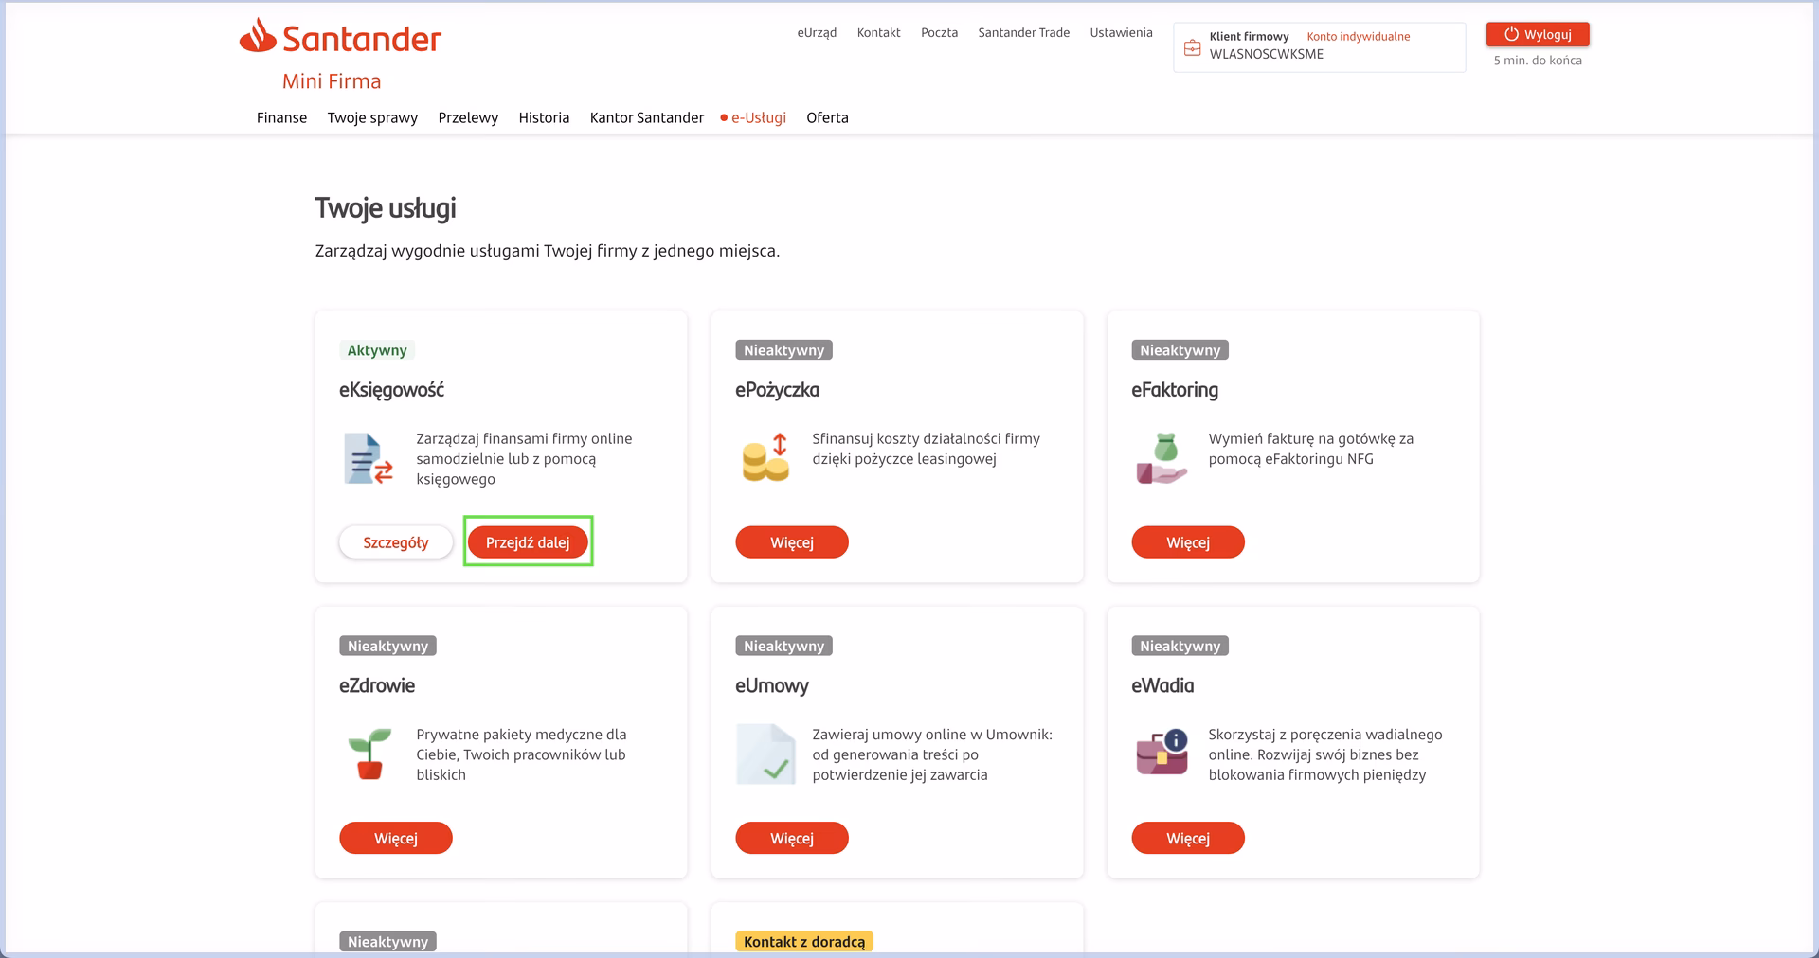Open the Poczta link in header

click(x=939, y=33)
